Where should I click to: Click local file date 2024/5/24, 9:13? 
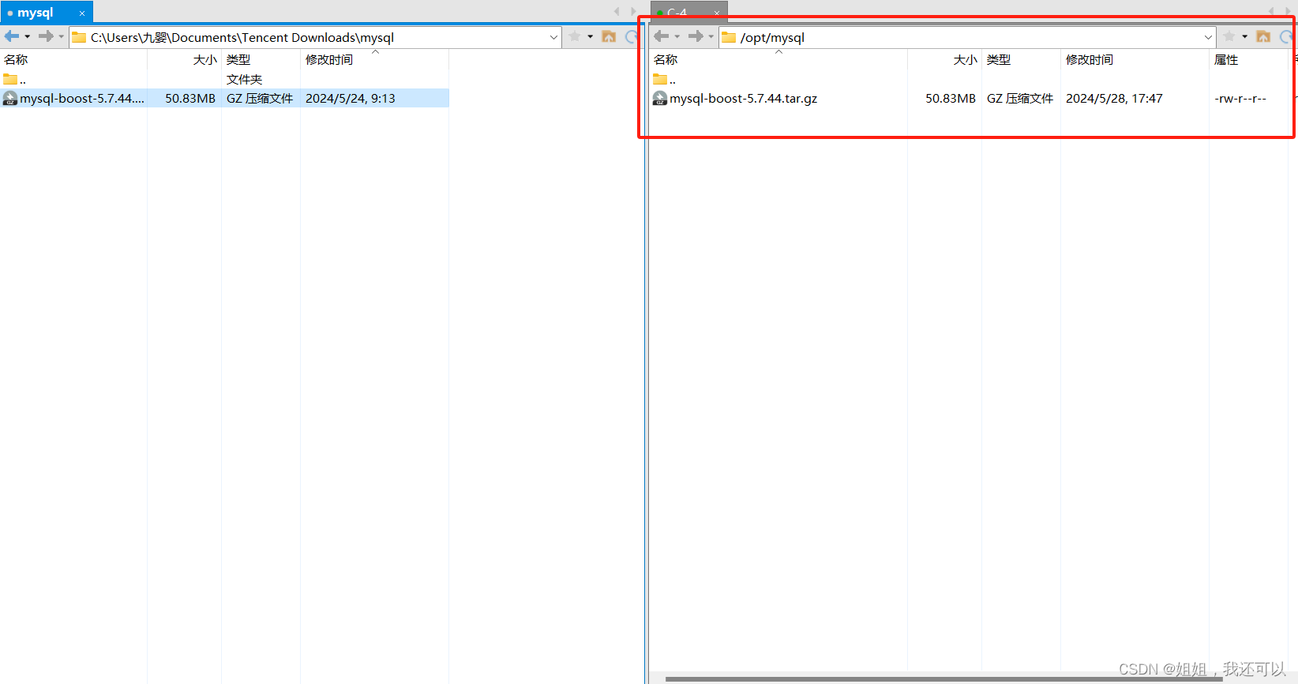coord(351,98)
